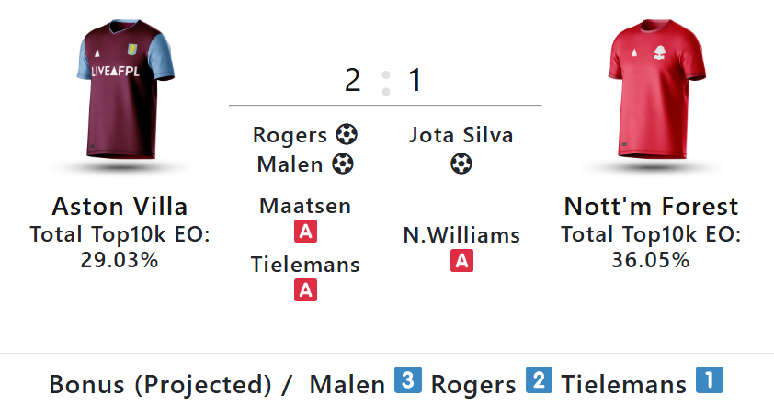Click the 2 : 1 match score
Screen dimensions: 774x407
coord(384,81)
